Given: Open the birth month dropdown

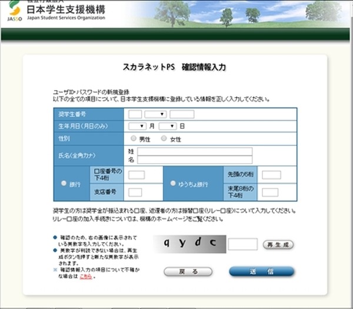Looking at the screenshot, I should pos(137,126).
